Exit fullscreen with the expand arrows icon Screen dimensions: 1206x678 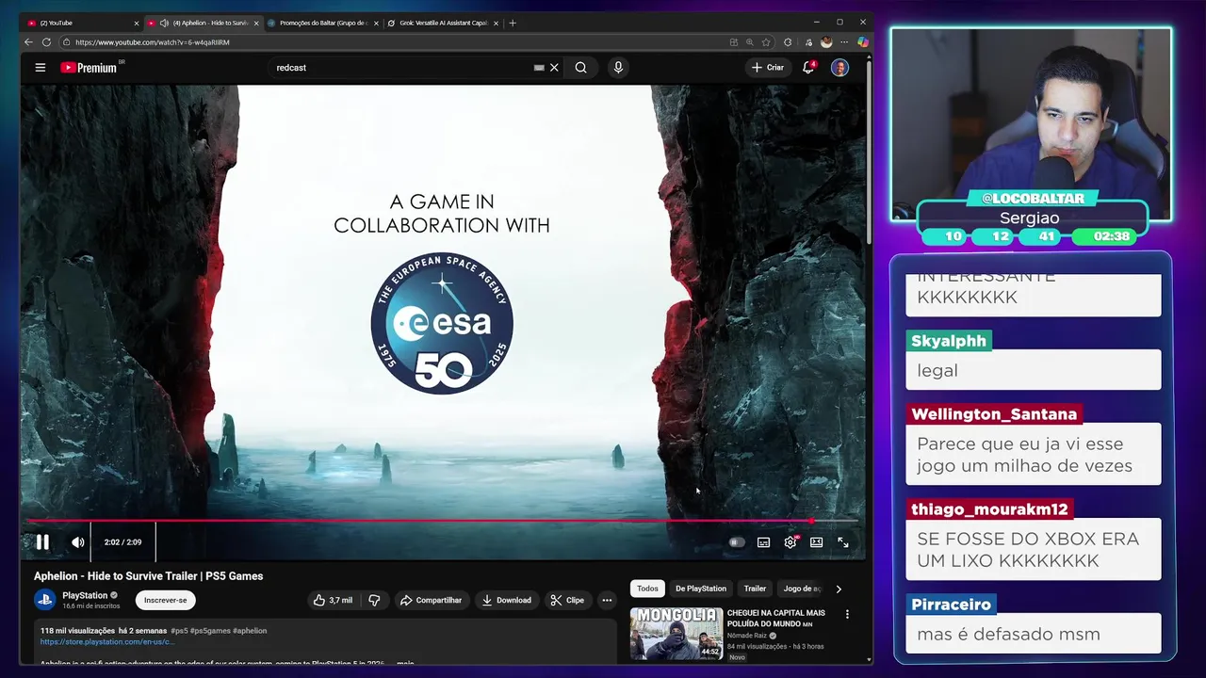(843, 542)
